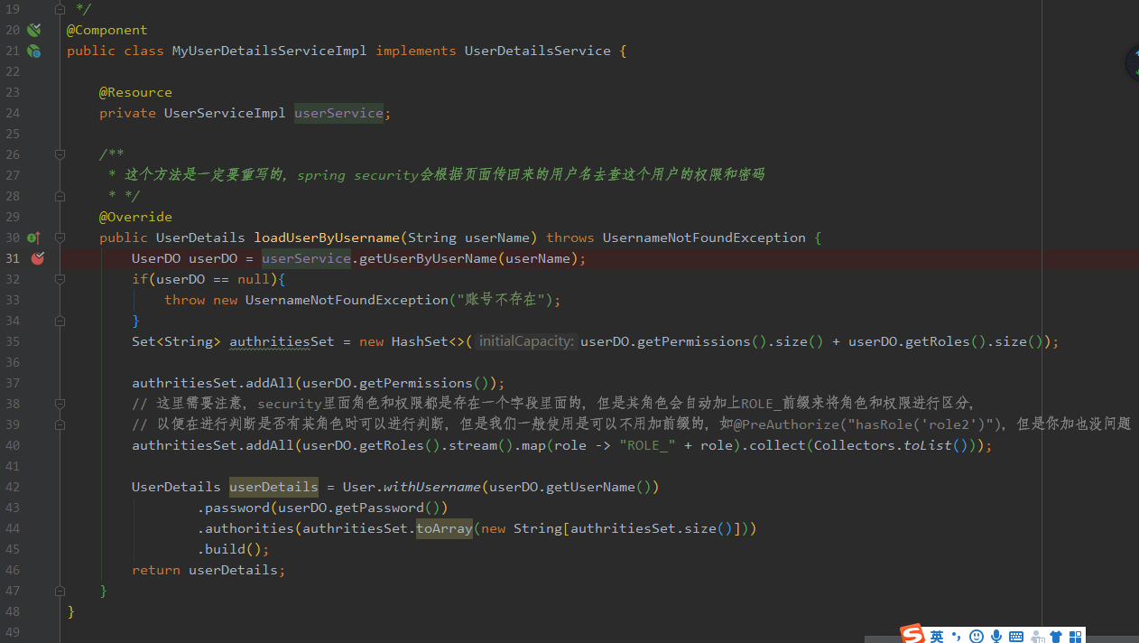
Task: Collapse the Javadoc fold marker on line 26
Action: (x=60, y=154)
